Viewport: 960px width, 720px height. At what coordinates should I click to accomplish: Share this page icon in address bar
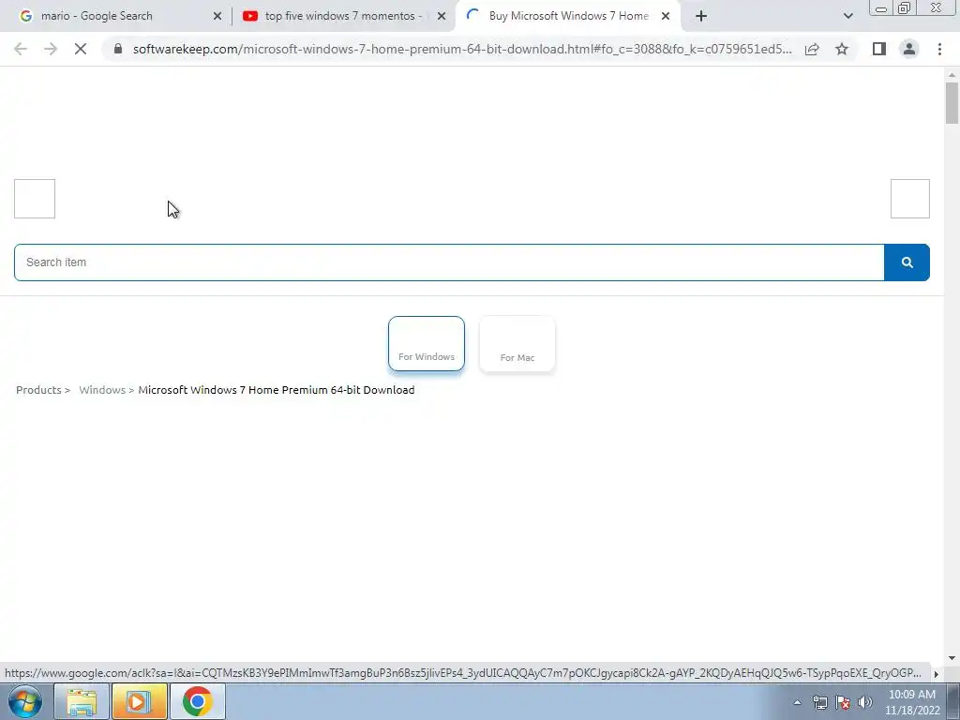coord(812,49)
